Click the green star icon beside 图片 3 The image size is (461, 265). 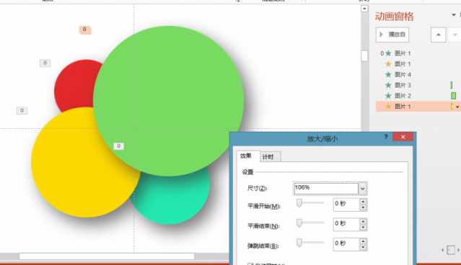[x=388, y=85]
